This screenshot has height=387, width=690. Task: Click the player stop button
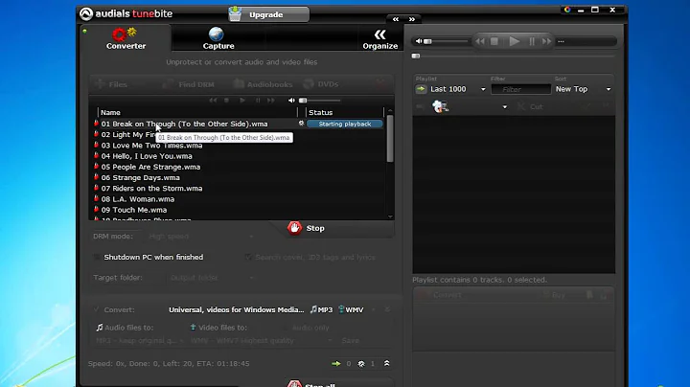pos(494,41)
